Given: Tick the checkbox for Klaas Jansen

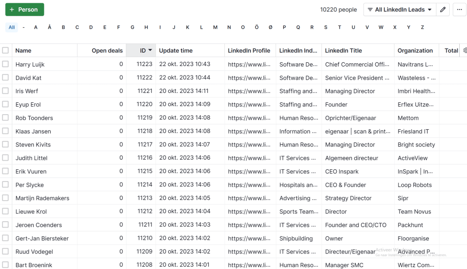Looking at the screenshot, I should 5,131.
